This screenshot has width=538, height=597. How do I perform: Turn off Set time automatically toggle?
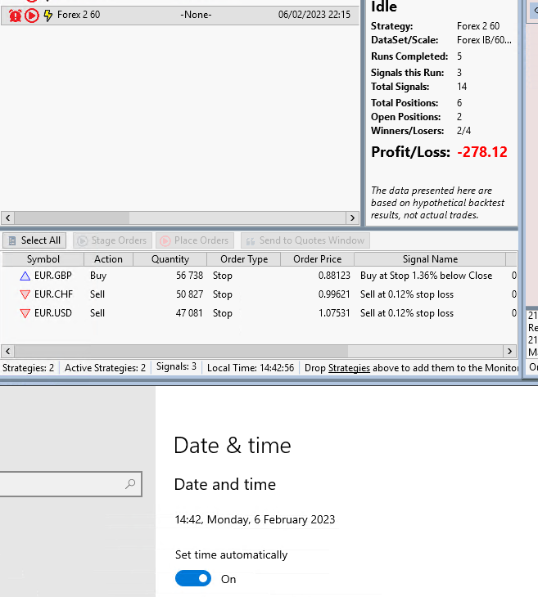pyautogui.click(x=193, y=579)
